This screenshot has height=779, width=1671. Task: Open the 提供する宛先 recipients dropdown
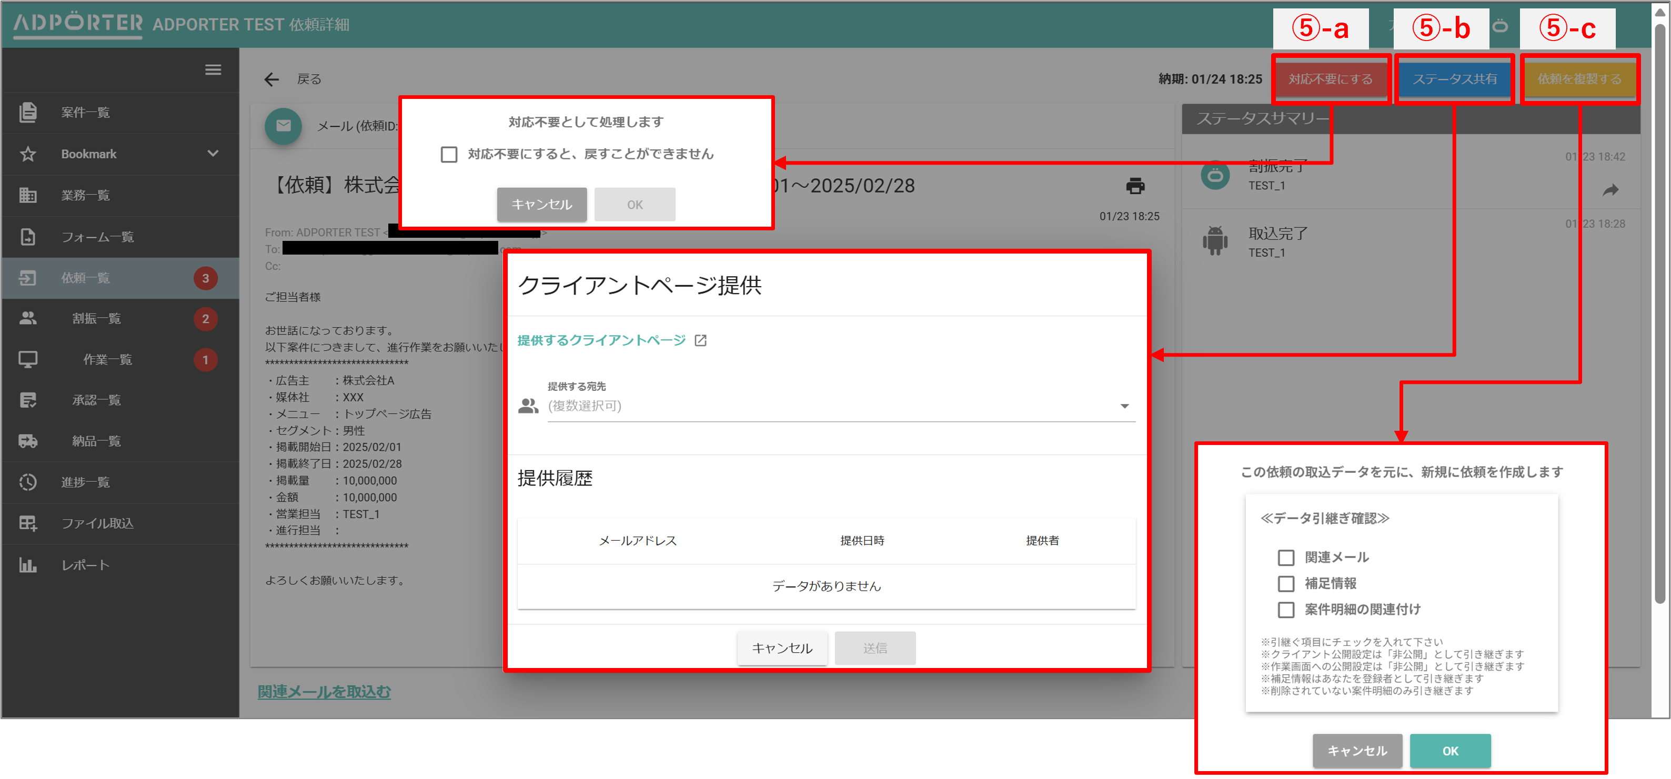[x=1125, y=406]
